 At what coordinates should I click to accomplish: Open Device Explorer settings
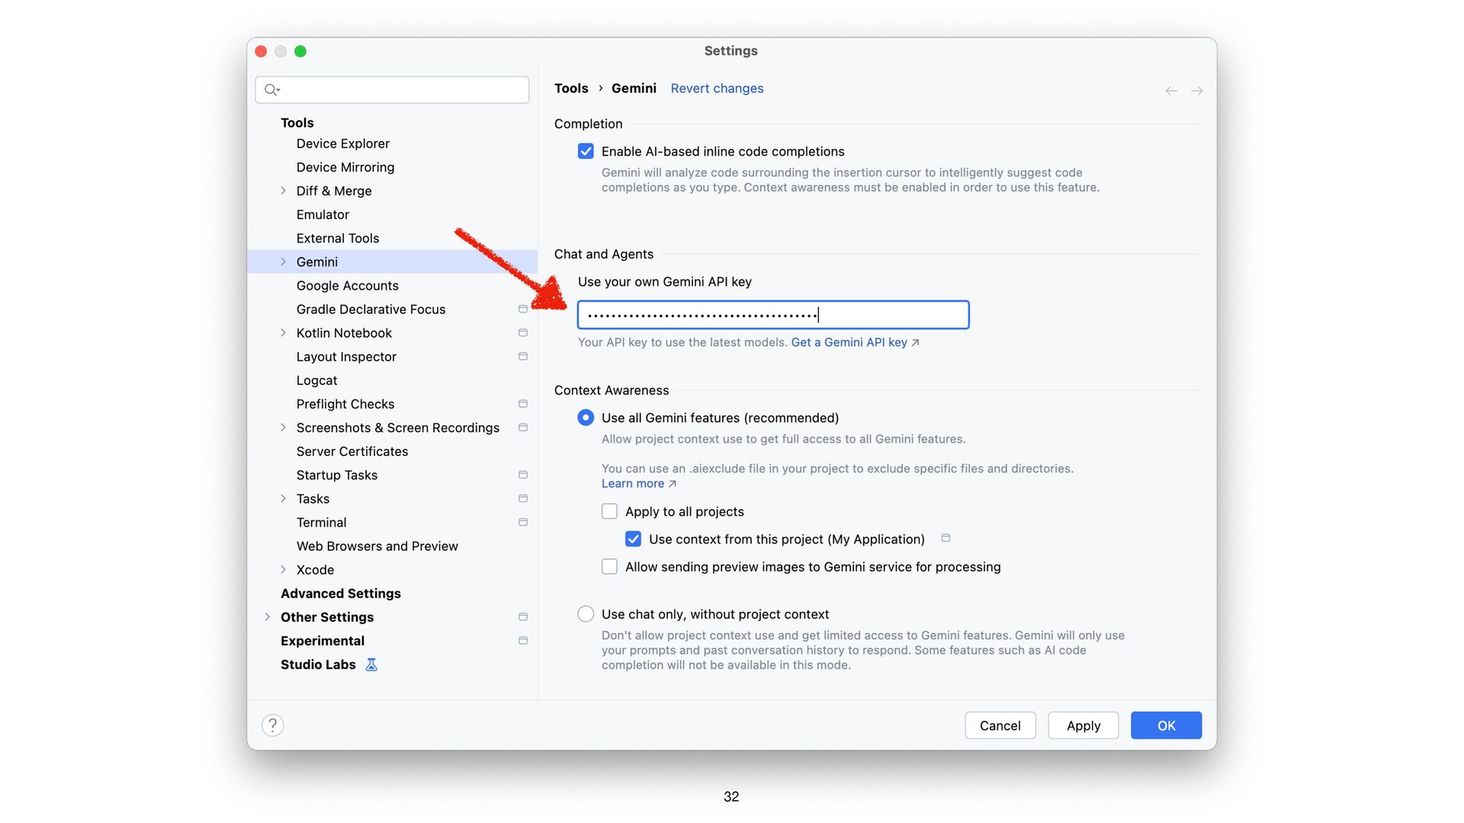[342, 143]
